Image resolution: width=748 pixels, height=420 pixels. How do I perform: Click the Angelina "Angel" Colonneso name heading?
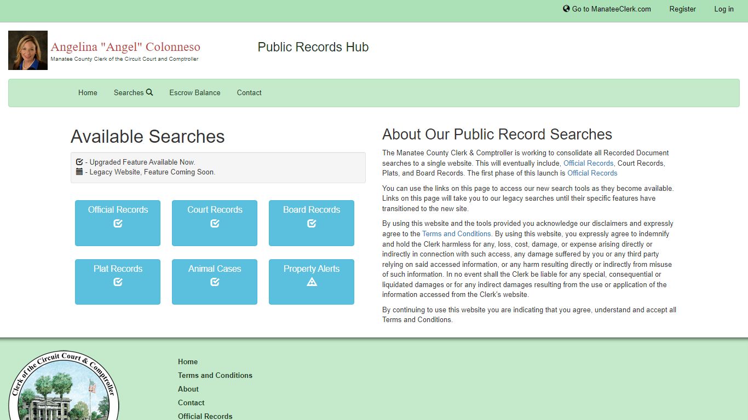pos(125,47)
